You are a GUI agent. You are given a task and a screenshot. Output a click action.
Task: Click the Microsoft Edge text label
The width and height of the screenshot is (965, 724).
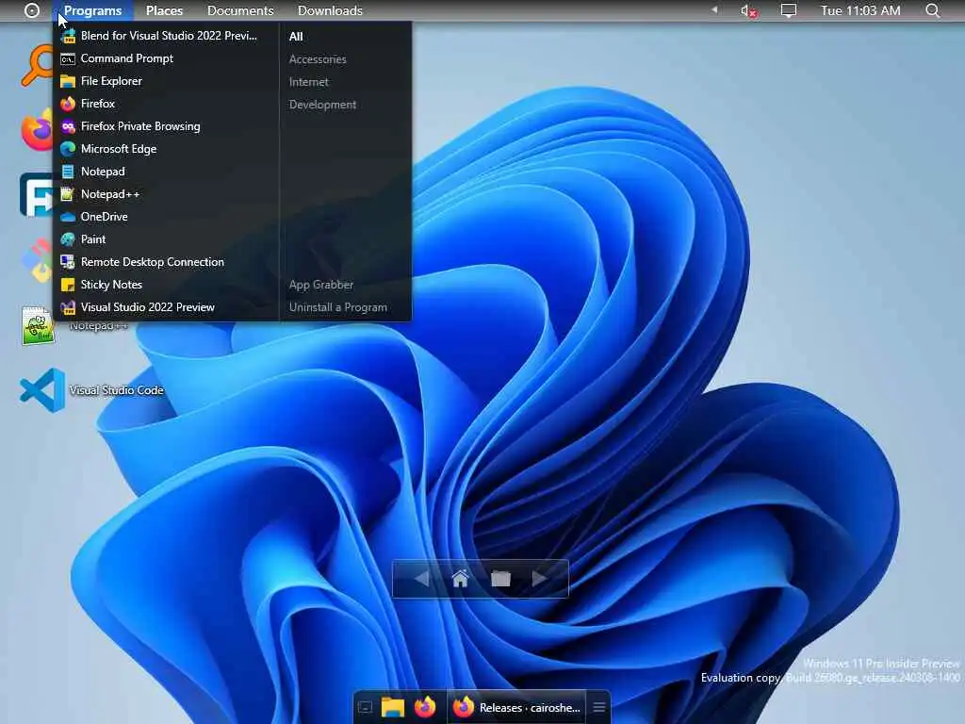tap(119, 149)
